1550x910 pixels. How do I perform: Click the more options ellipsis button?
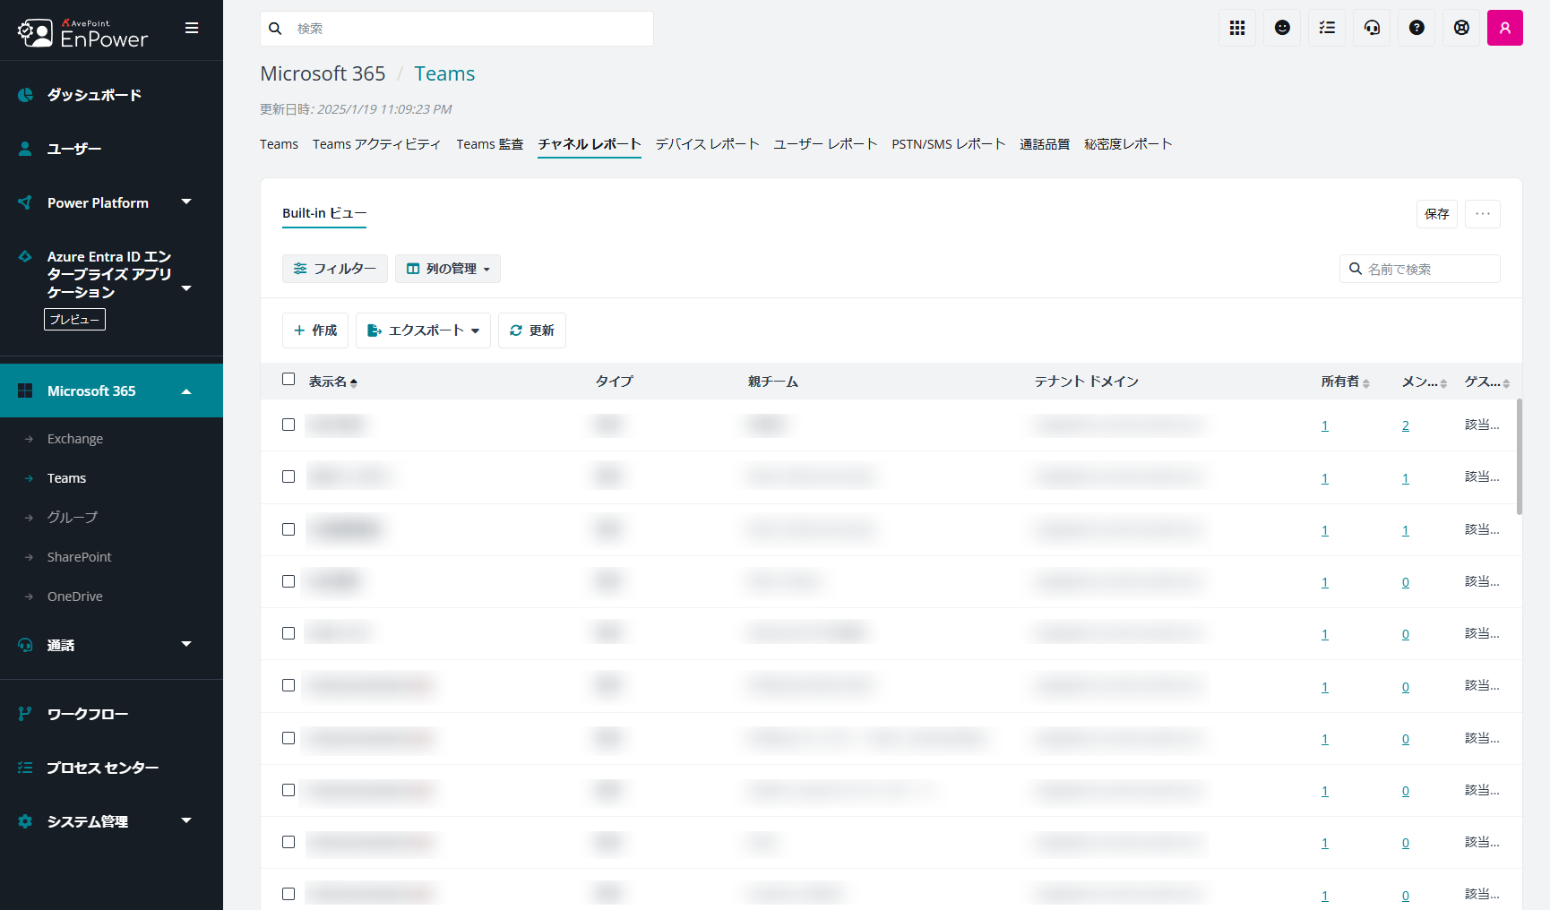(x=1483, y=214)
